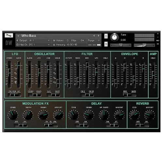Adjust the LFO WAVE selector fader
163x163 pixels.
coord(19,66)
